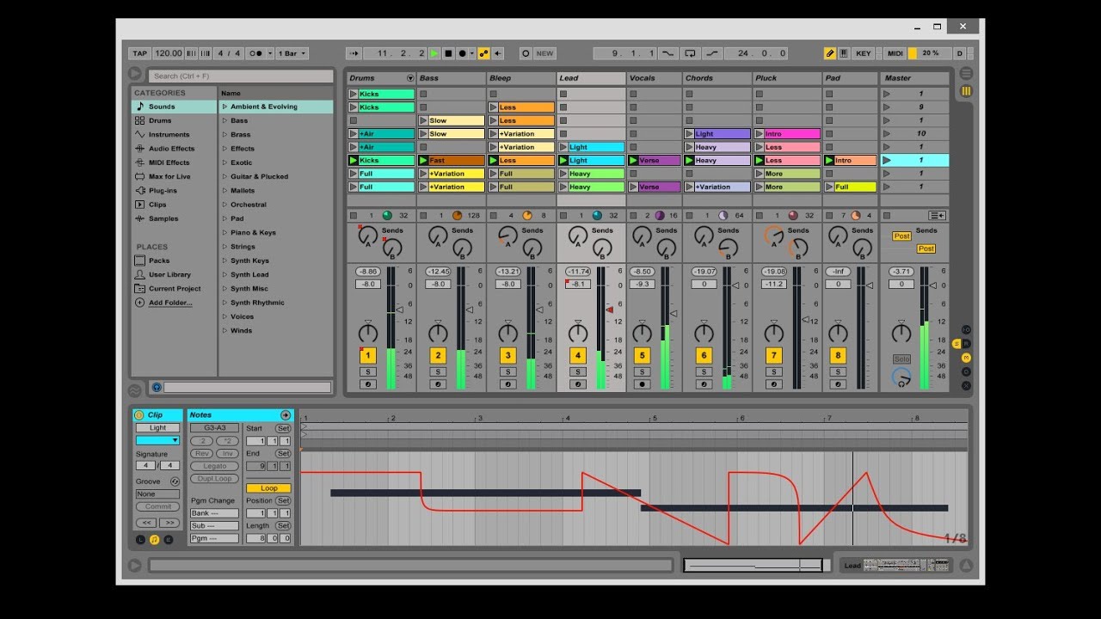Toggle the Follow arrow button

point(354,53)
